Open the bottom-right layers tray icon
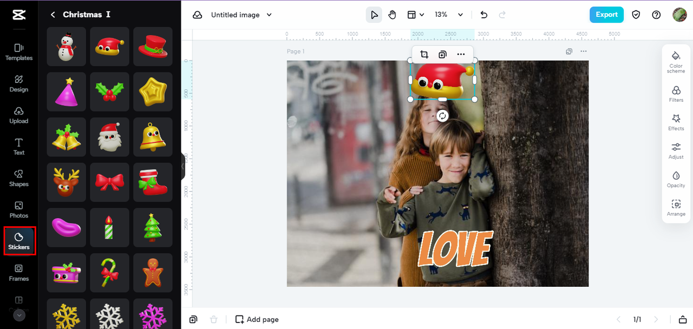 pos(683,319)
